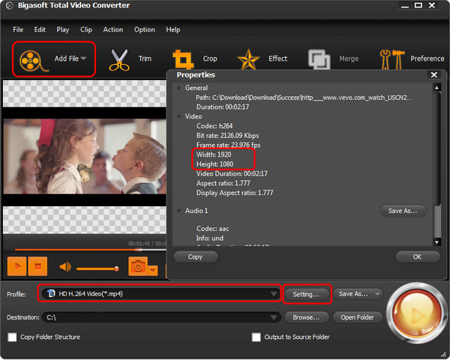Take a snapshot with the camera icon
Viewport: 450px width, 360px height.
coord(138,266)
